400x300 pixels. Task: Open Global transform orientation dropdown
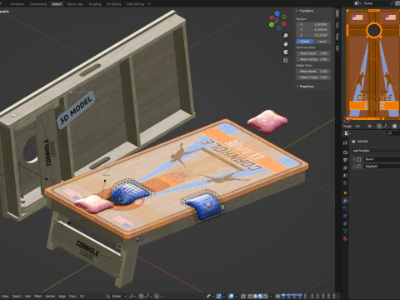click(x=116, y=296)
